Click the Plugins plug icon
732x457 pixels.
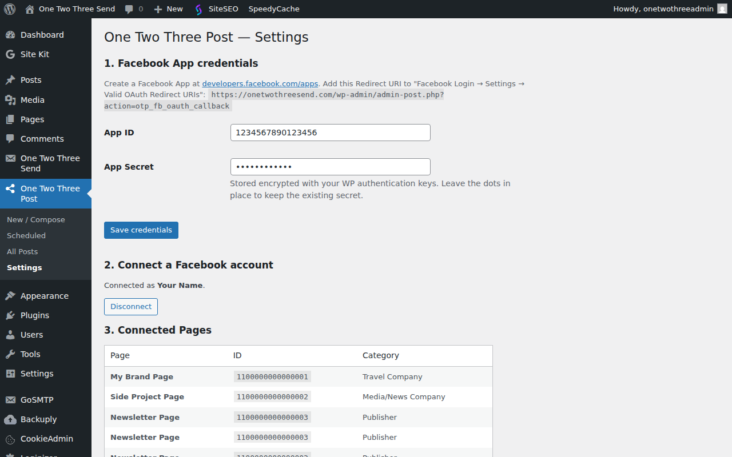click(x=10, y=315)
